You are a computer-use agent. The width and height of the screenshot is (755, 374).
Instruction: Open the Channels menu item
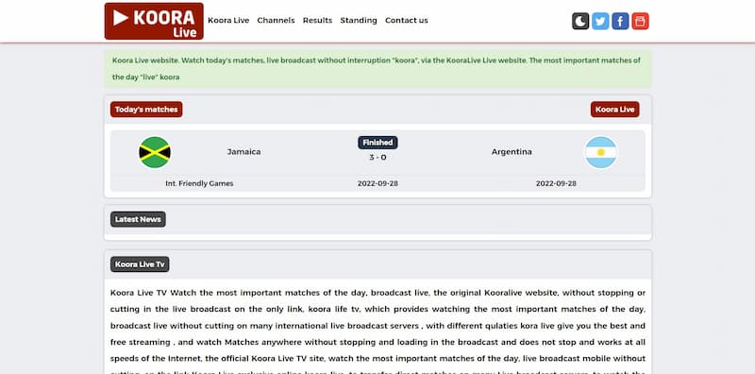pos(276,20)
